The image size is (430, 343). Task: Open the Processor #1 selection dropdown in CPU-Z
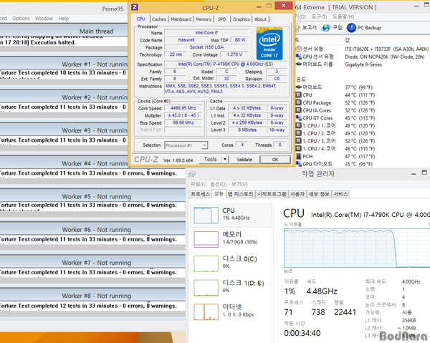coord(186,145)
